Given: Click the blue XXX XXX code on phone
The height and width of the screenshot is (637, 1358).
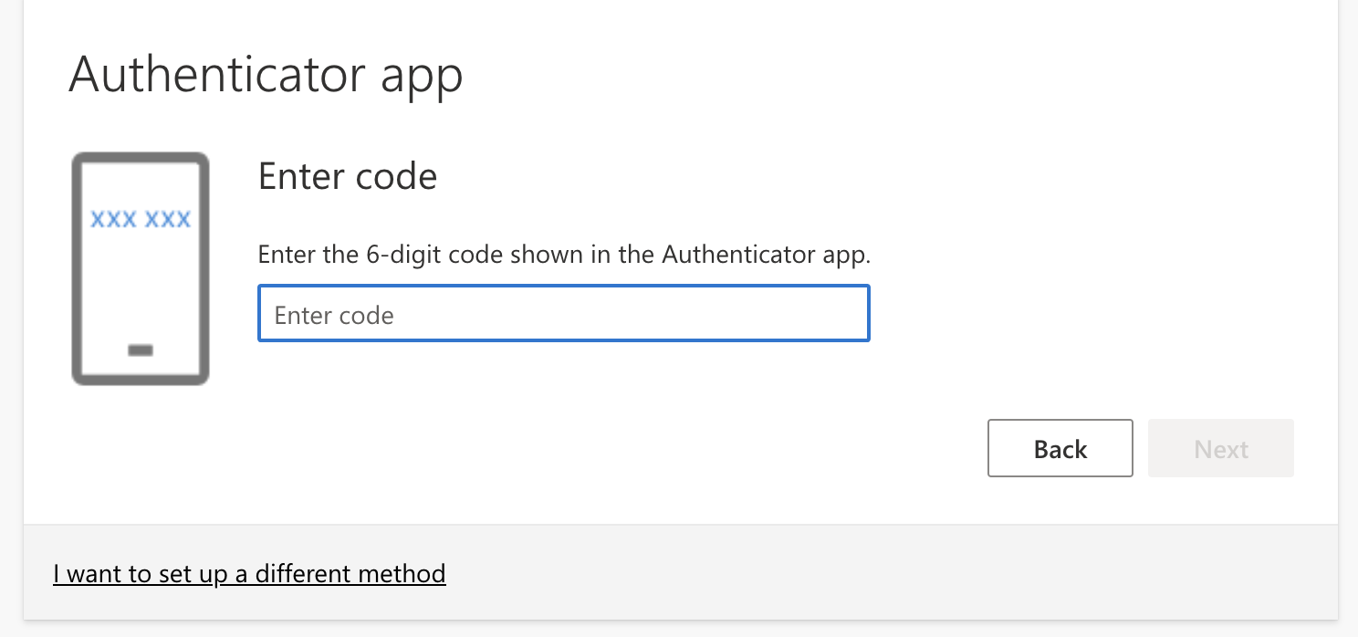Looking at the screenshot, I should [x=141, y=220].
